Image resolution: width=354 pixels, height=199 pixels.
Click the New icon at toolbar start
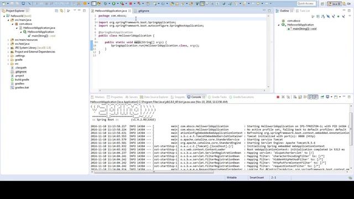coord(4,4)
